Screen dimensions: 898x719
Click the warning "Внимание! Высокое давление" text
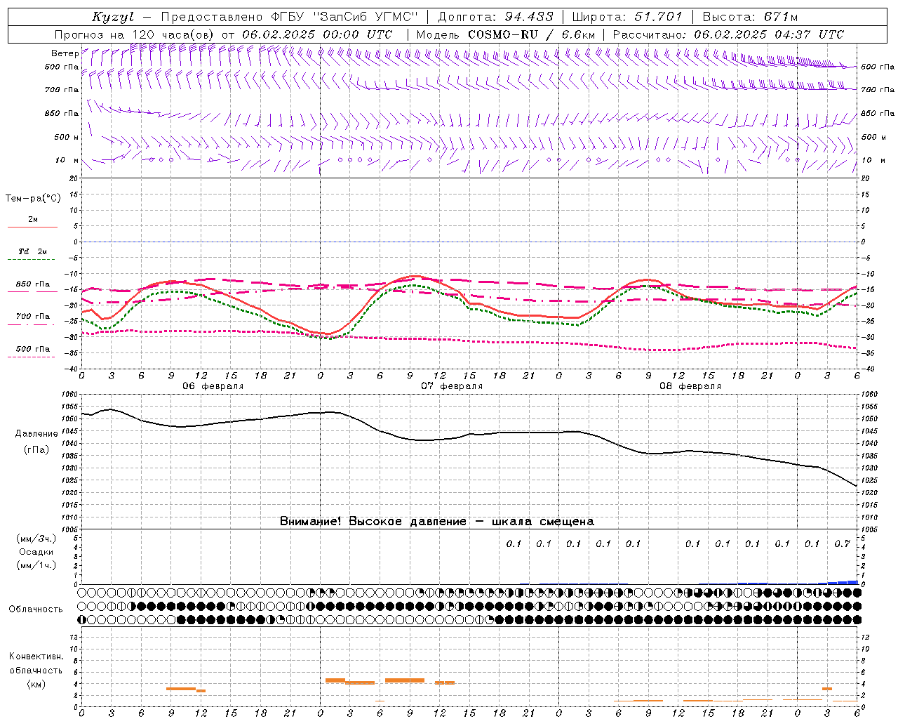click(x=373, y=522)
